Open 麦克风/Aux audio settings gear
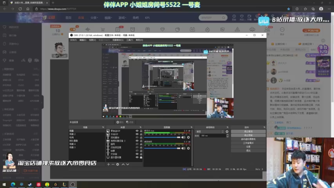Image resolution: width=334 pixels, height=188 pixels. (x=188, y=137)
